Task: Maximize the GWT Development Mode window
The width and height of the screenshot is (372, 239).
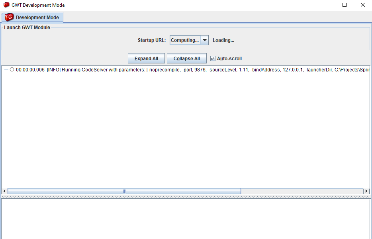Action: pyautogui.click(x=345, y=5)
